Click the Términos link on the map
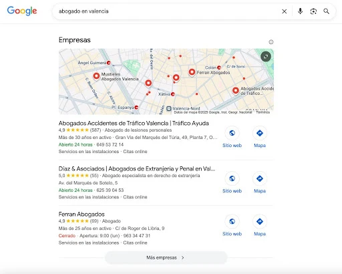The image size is (342, 274). coord(263,112)
